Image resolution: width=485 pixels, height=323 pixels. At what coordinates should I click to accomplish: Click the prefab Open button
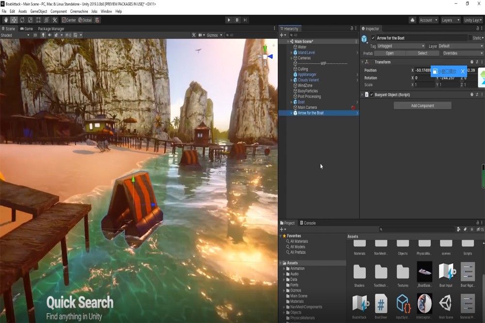pos(390,53)
